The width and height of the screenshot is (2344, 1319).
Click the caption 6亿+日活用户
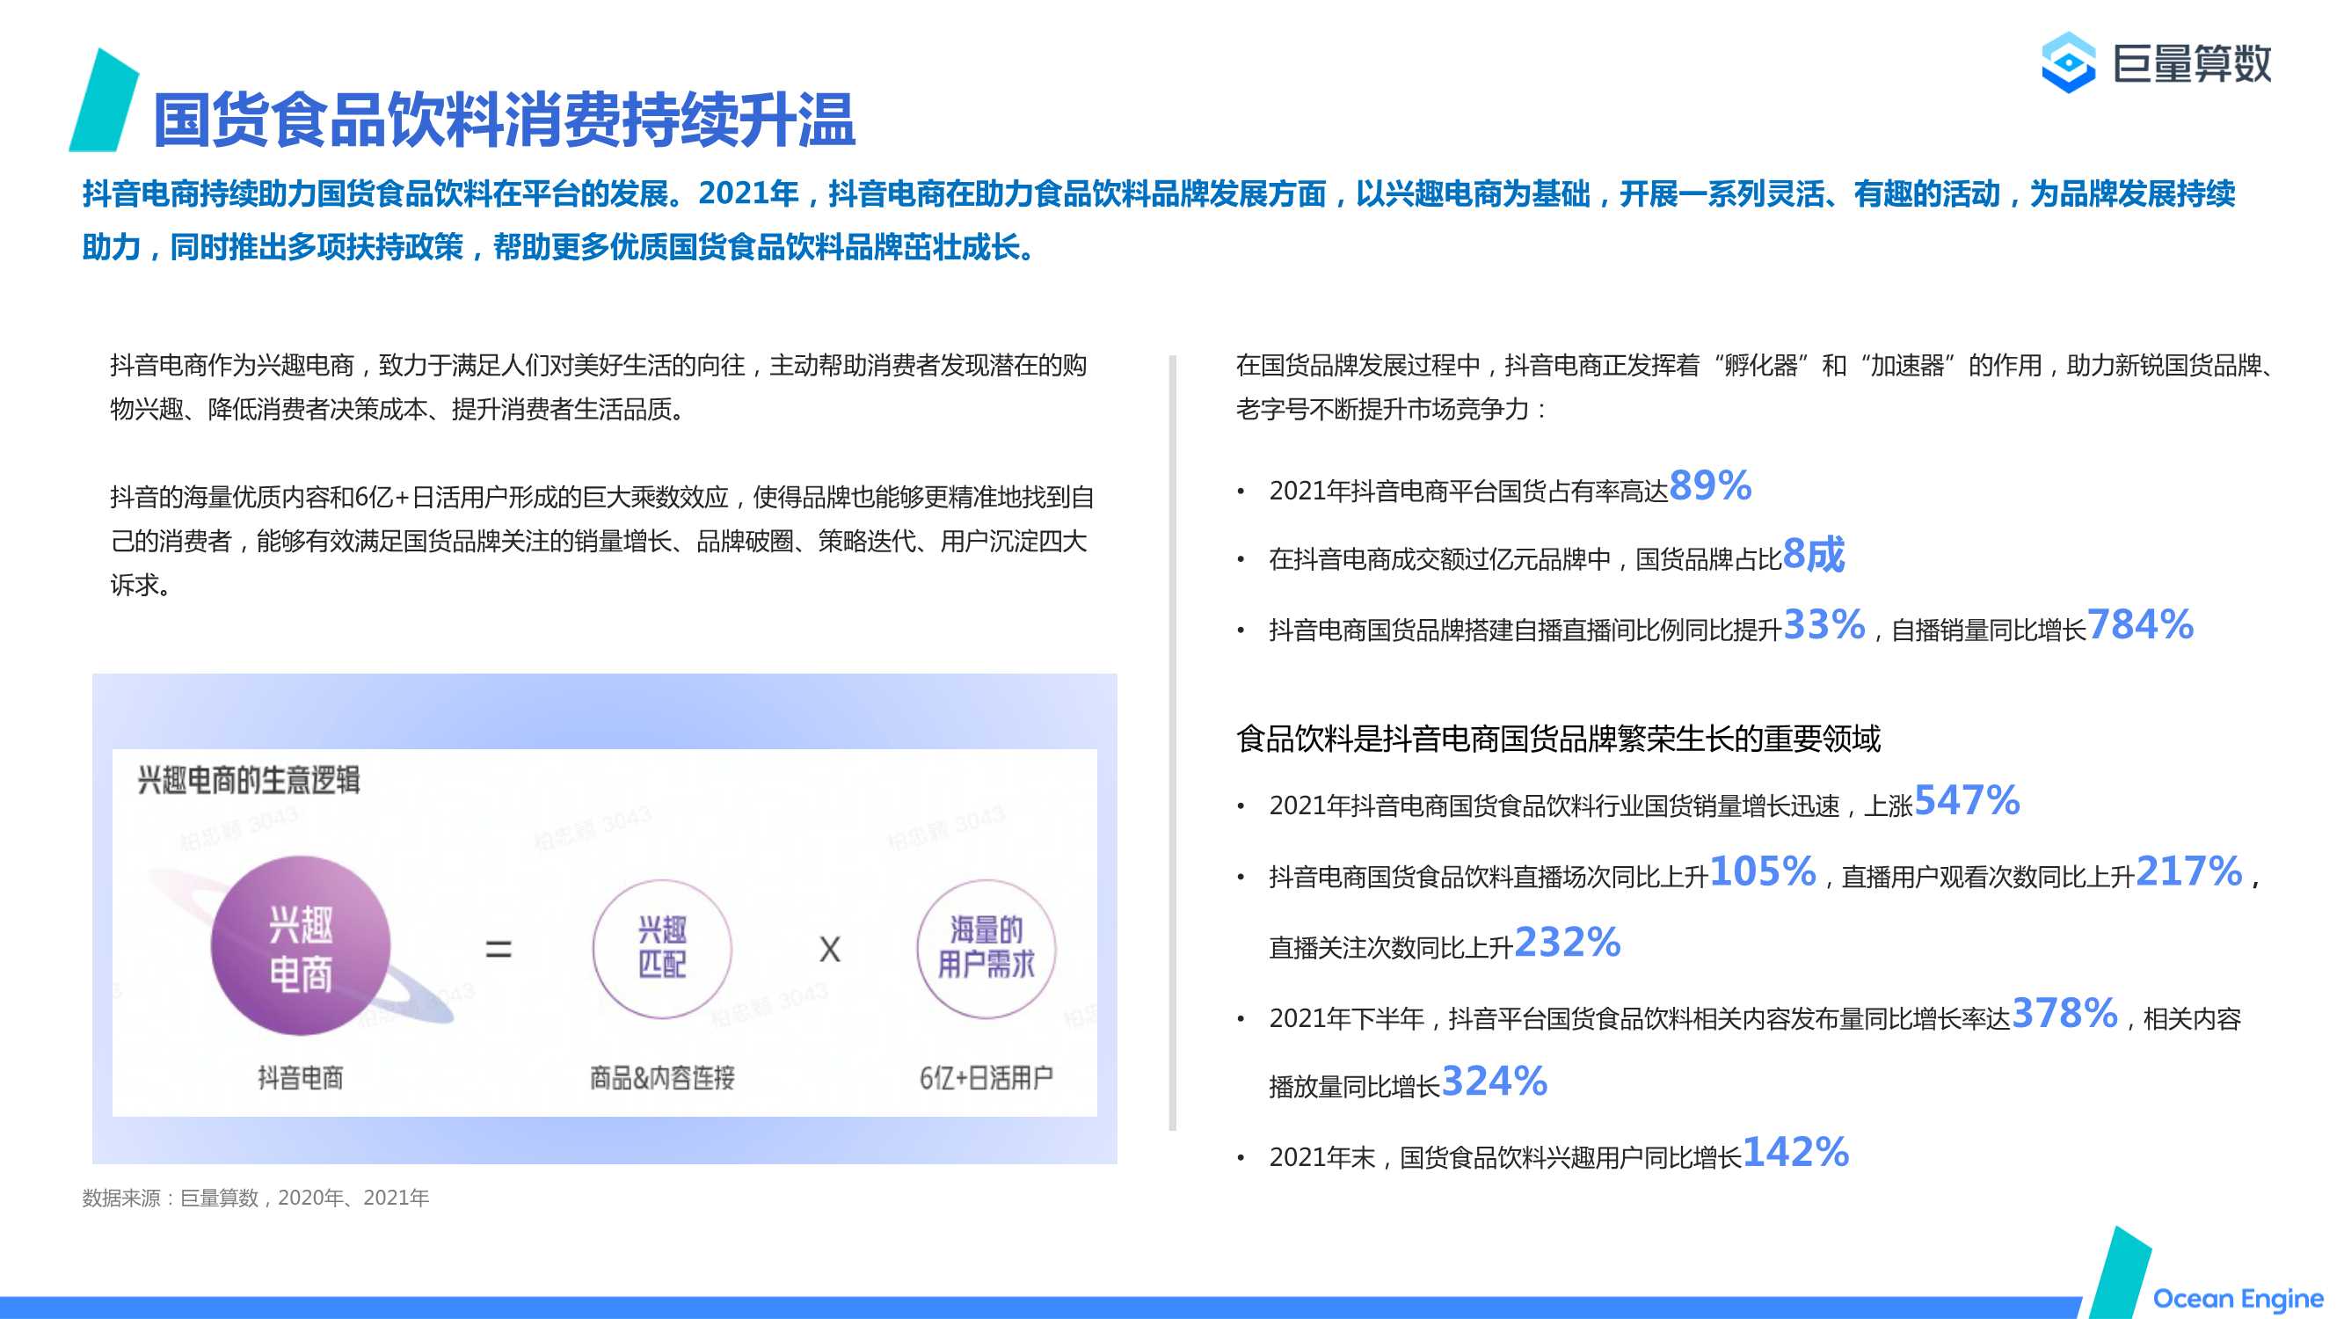point(986,1078)
